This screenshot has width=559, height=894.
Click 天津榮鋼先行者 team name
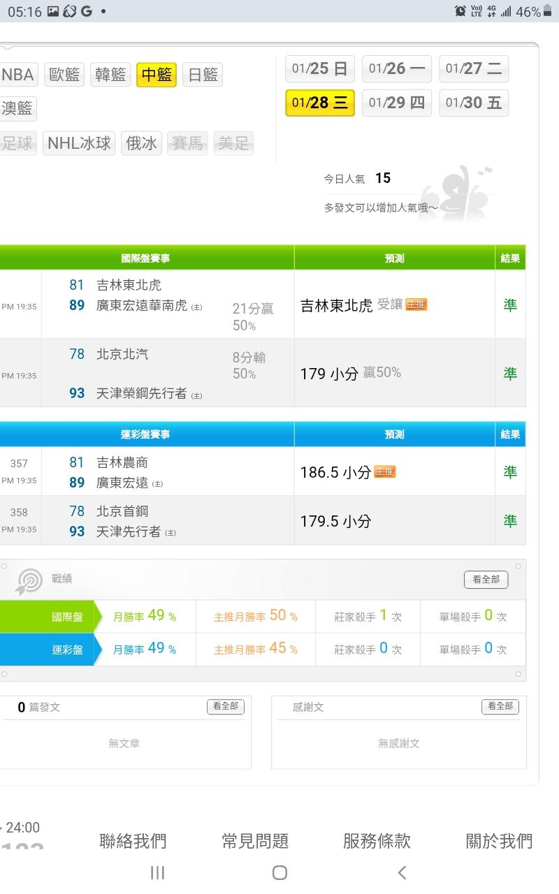(x=142, y=393)
